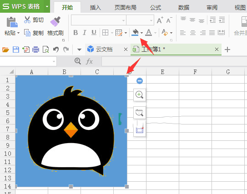Viewport: 247px width, 194px height.
Task: Expand the draw border dropdown arrow
Action: coord(126,33)
